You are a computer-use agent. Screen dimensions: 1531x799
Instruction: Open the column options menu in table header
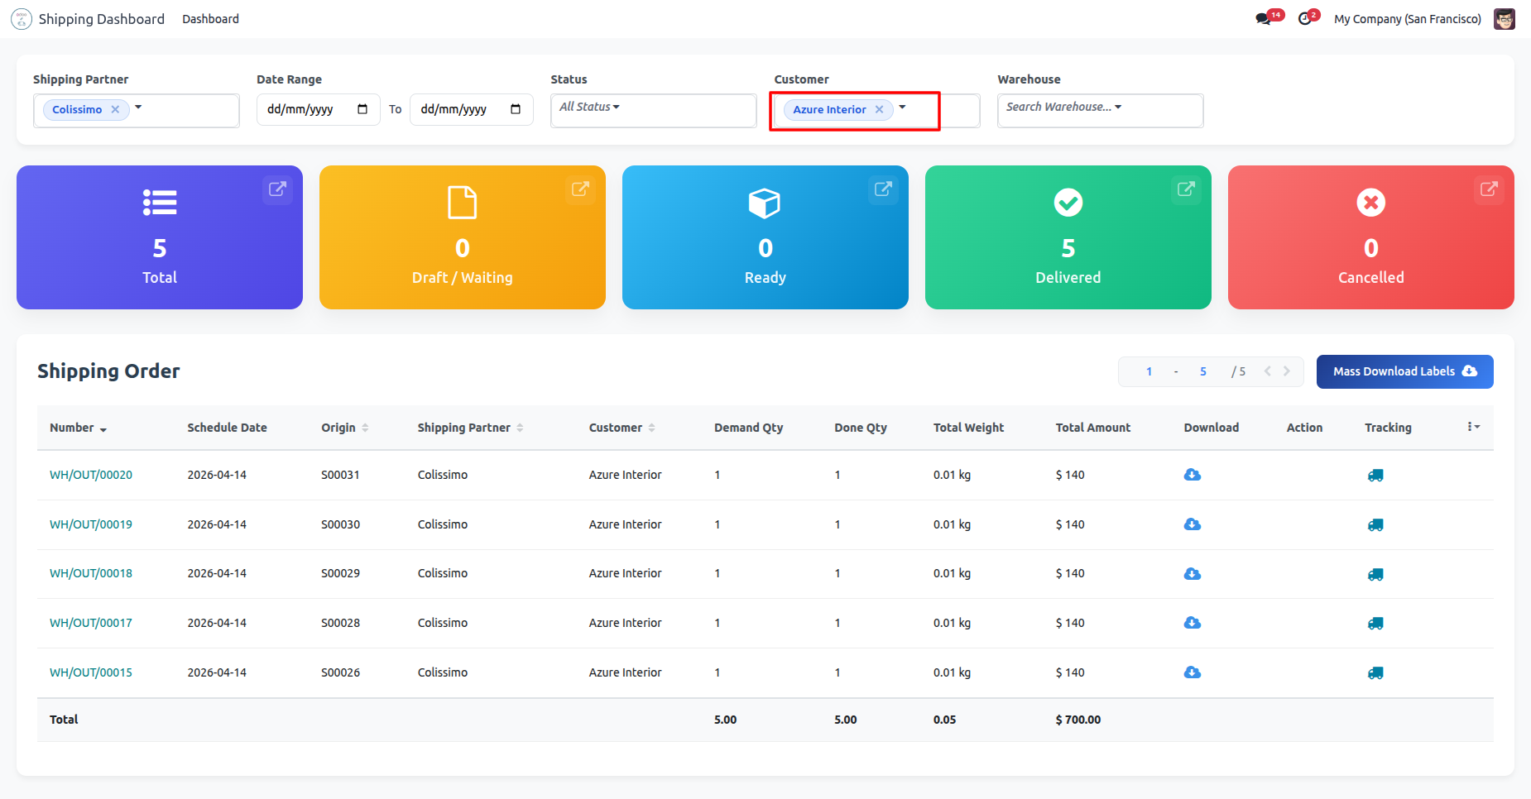click(1473, 427)
